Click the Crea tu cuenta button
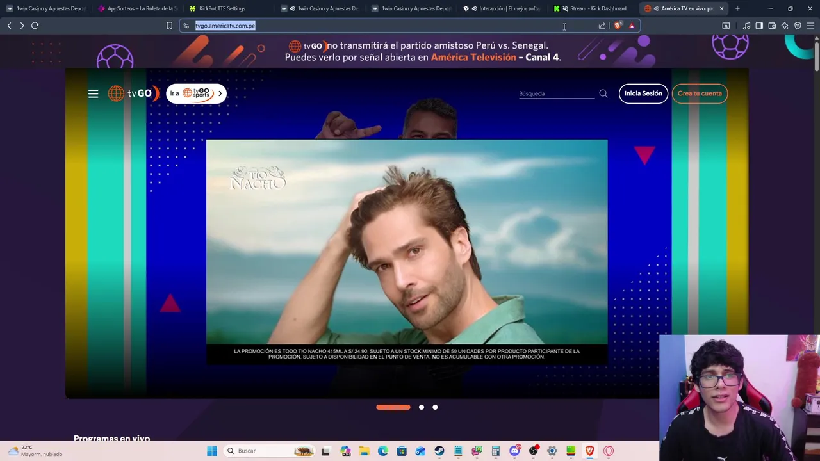This screenshot has width=820, height=461. pos(700,93)
